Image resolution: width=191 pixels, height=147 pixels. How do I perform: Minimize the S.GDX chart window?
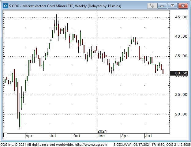tap(162, 6)
